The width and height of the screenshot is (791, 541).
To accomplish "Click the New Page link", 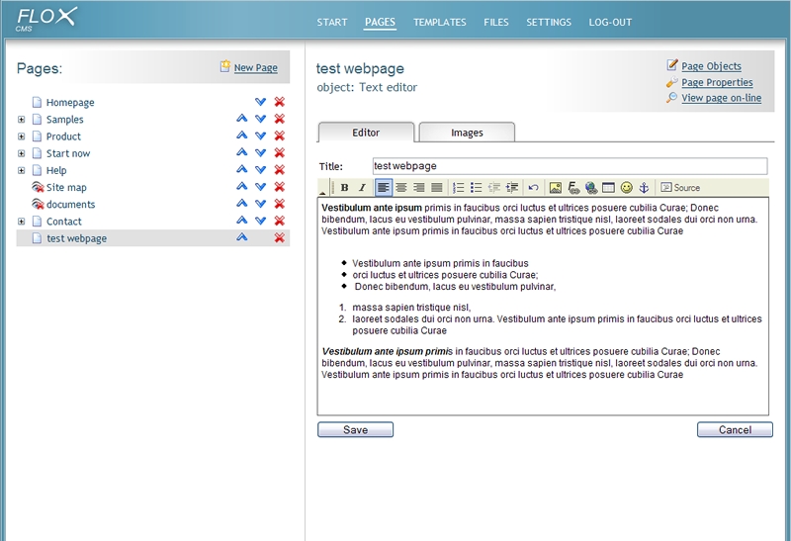I will click(x=255, y=67).
